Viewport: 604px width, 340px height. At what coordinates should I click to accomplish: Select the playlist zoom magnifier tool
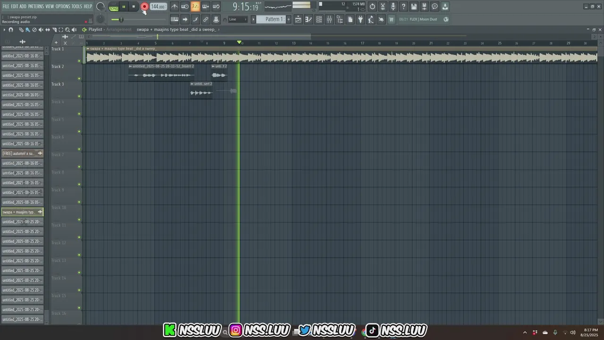pos(67,30)
